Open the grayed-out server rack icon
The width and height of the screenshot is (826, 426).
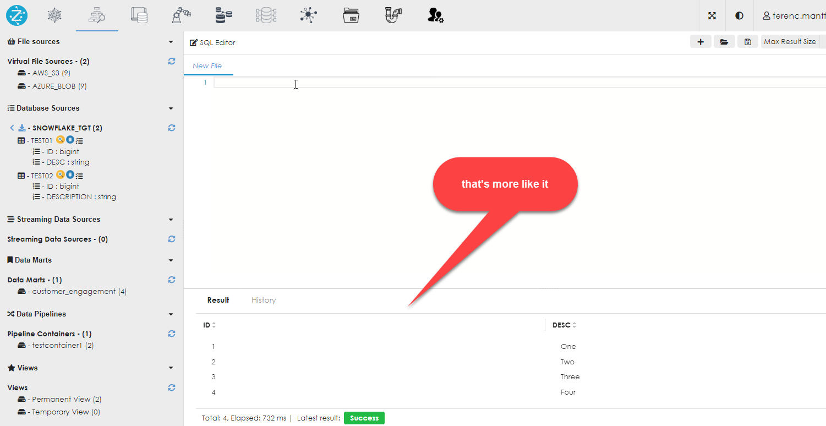266,15
